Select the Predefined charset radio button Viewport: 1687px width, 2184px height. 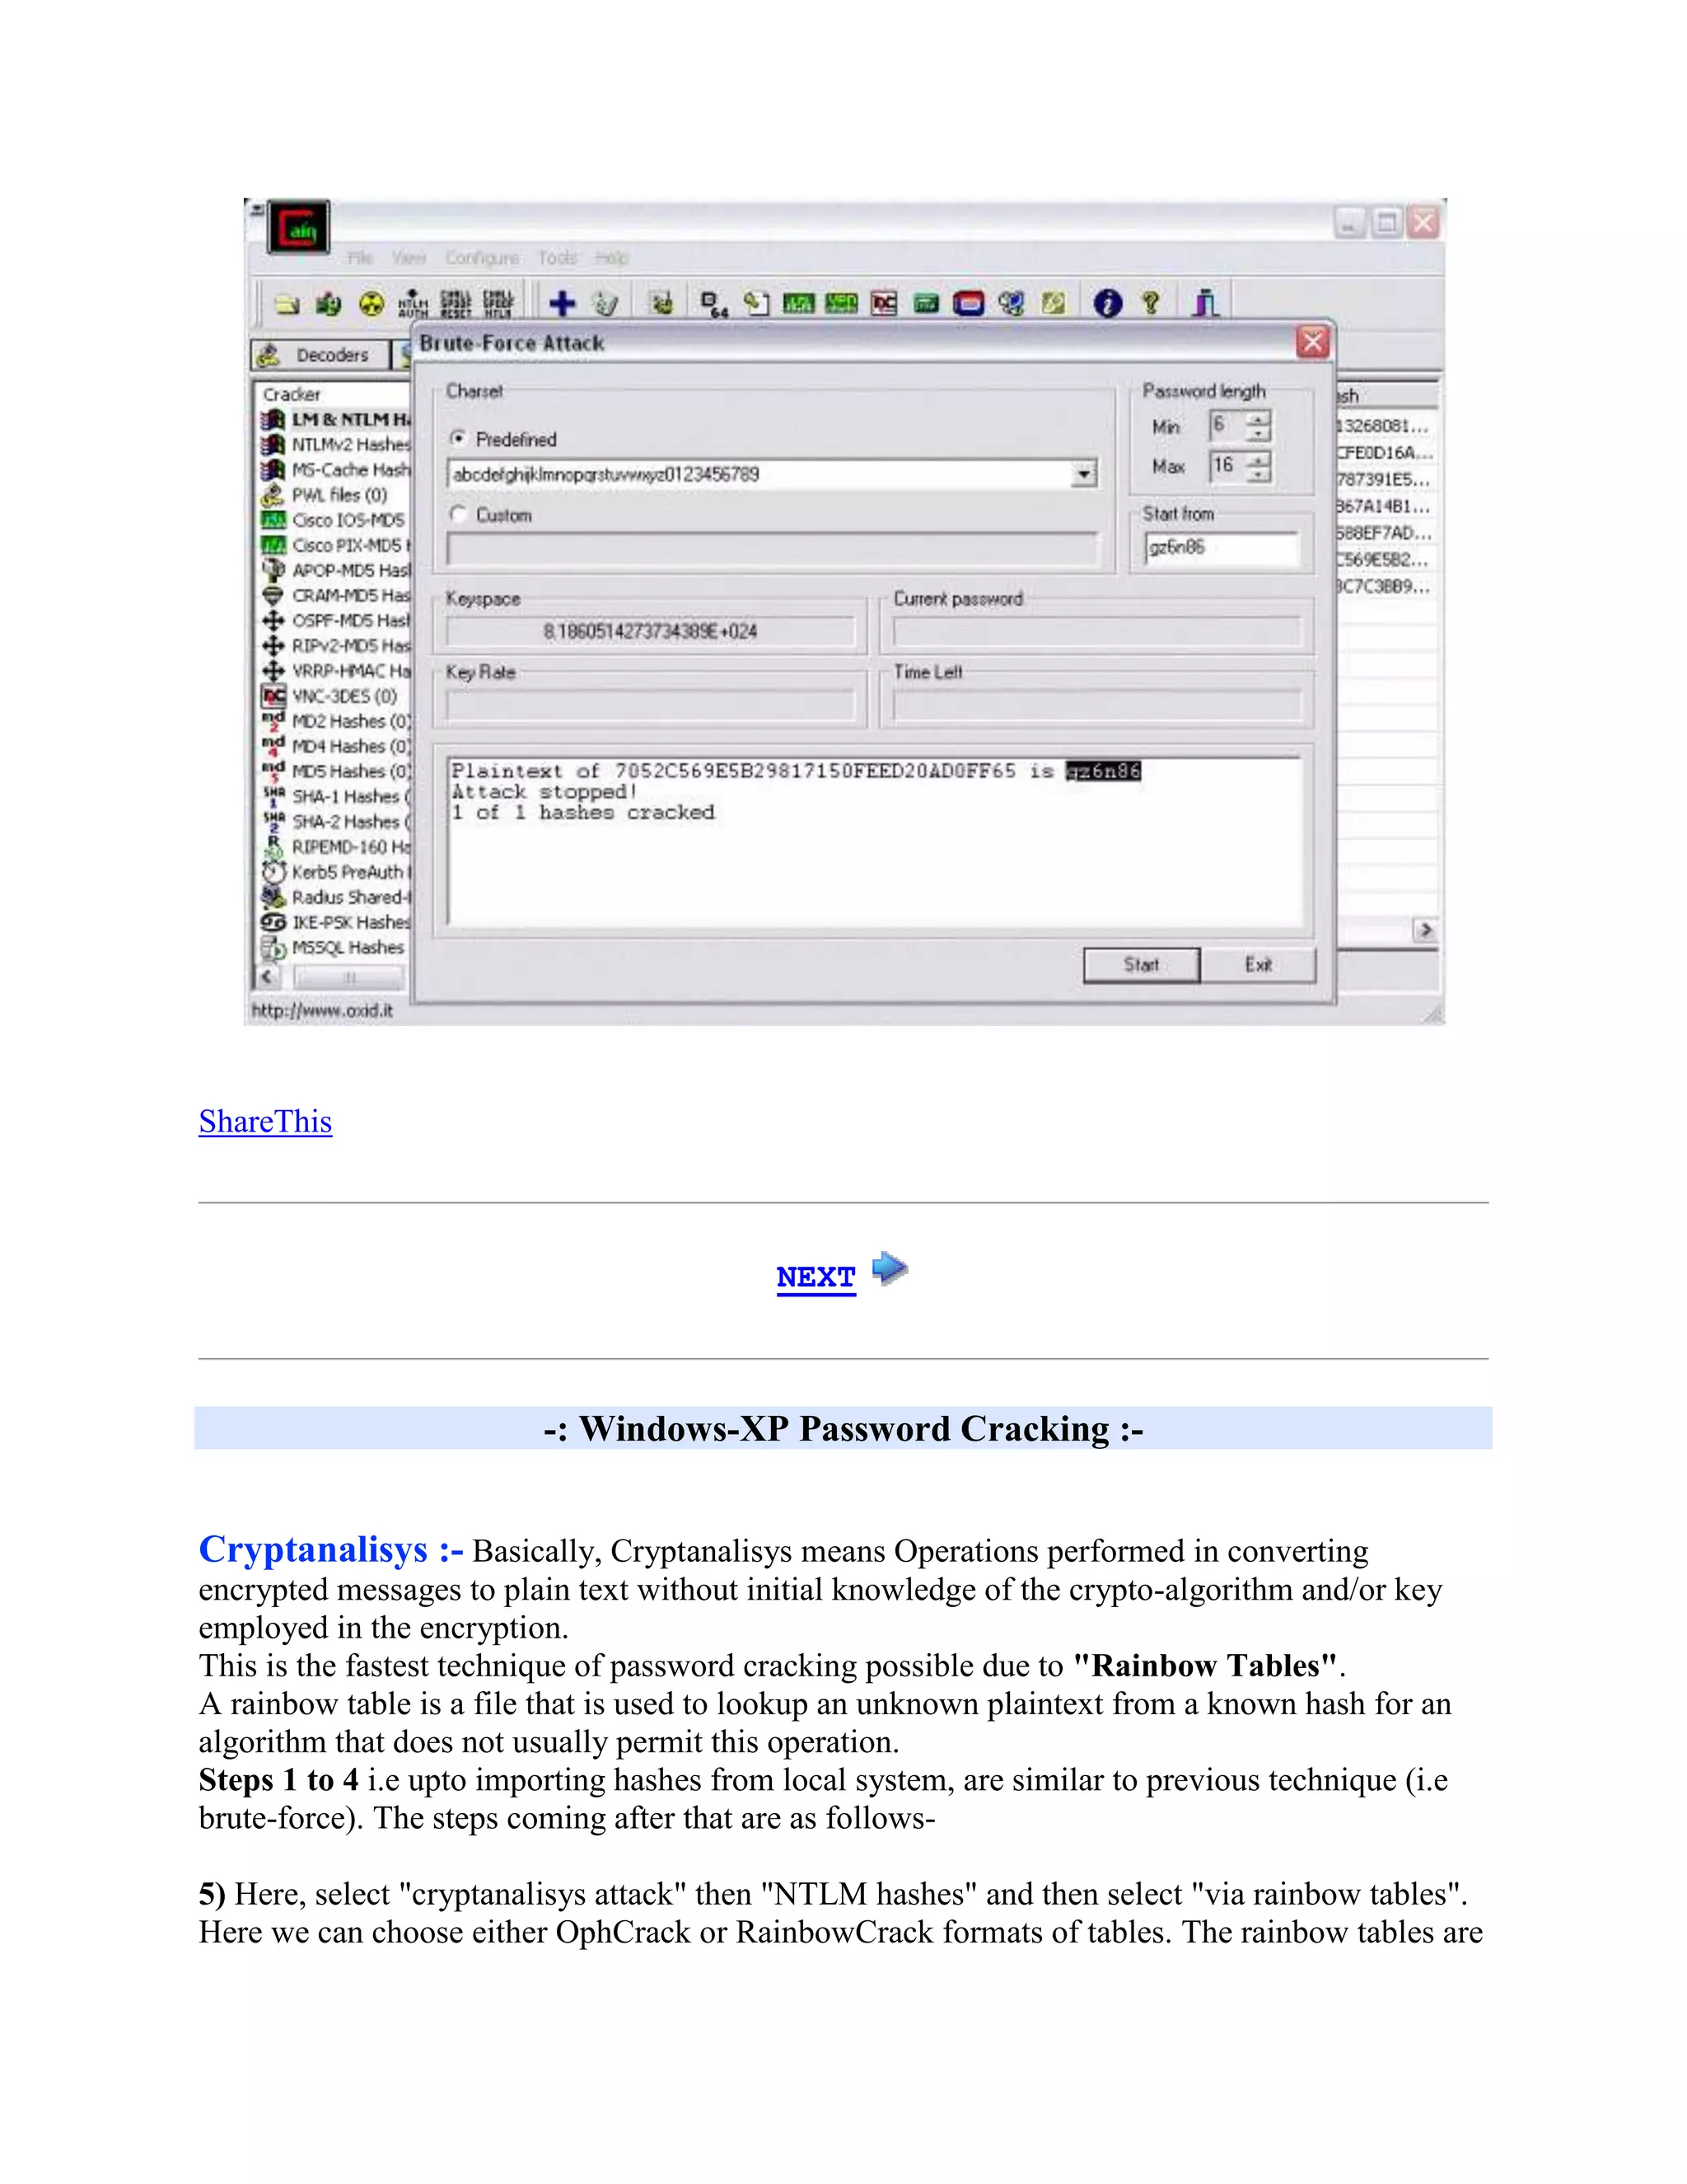(459, 438)
